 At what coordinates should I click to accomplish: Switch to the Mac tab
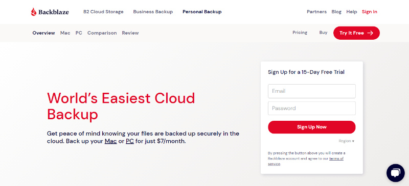tap(65, 33)
